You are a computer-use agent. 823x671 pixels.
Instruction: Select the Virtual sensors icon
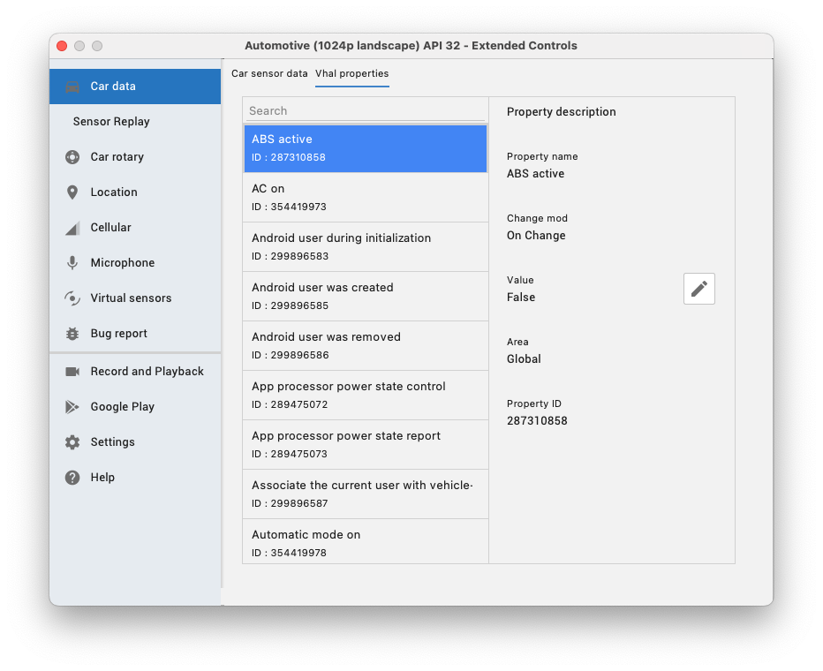[72, 298]
